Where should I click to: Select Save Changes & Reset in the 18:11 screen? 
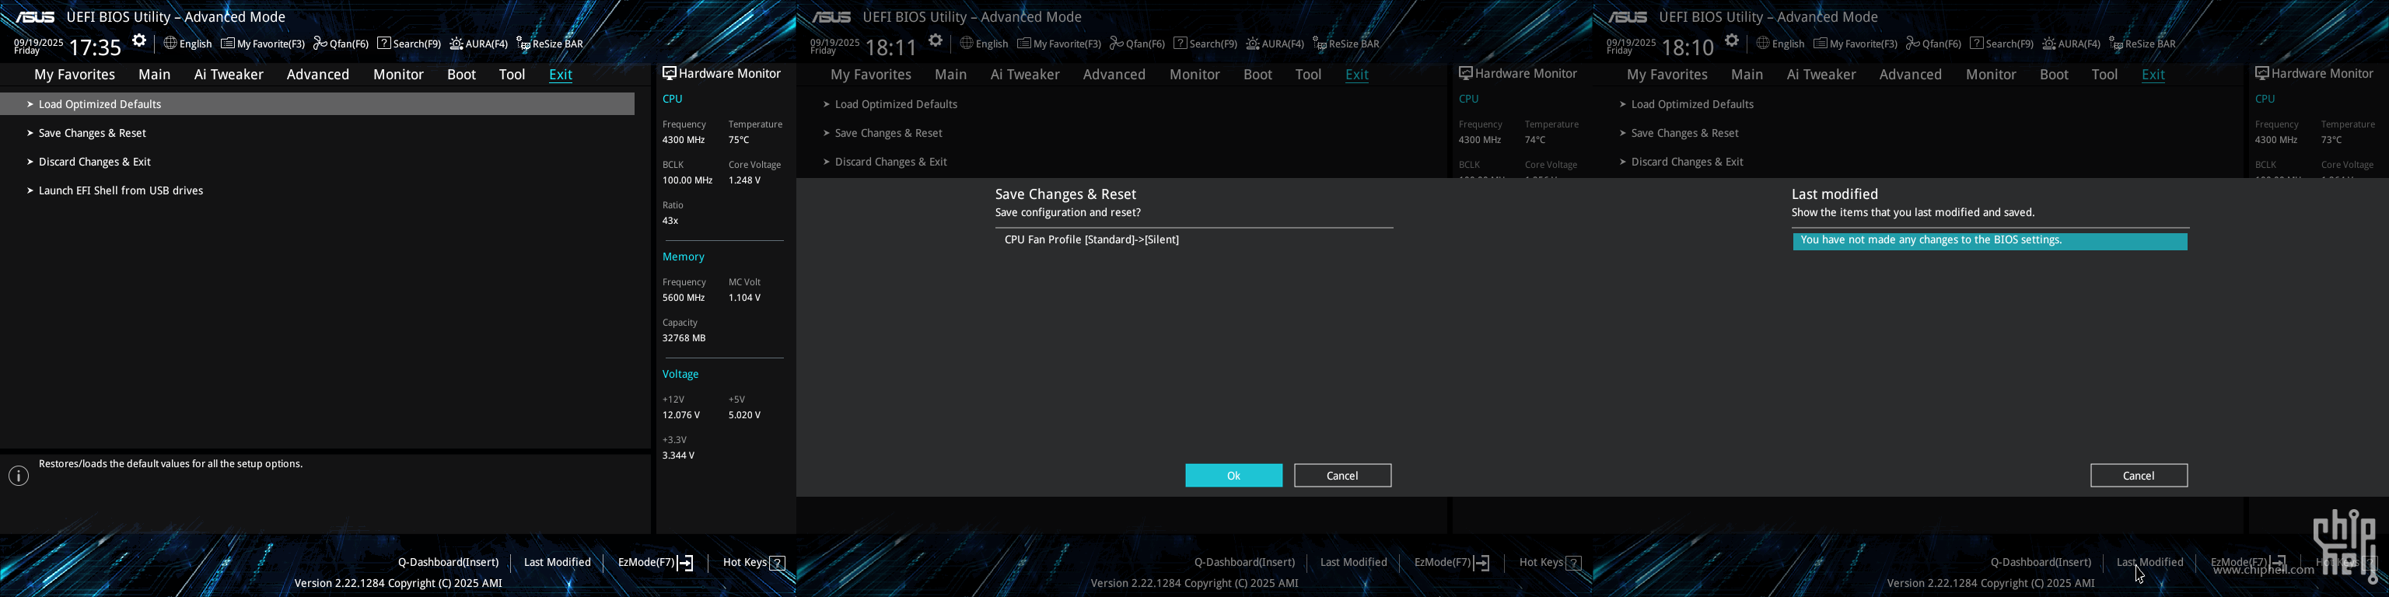point(888,133)
